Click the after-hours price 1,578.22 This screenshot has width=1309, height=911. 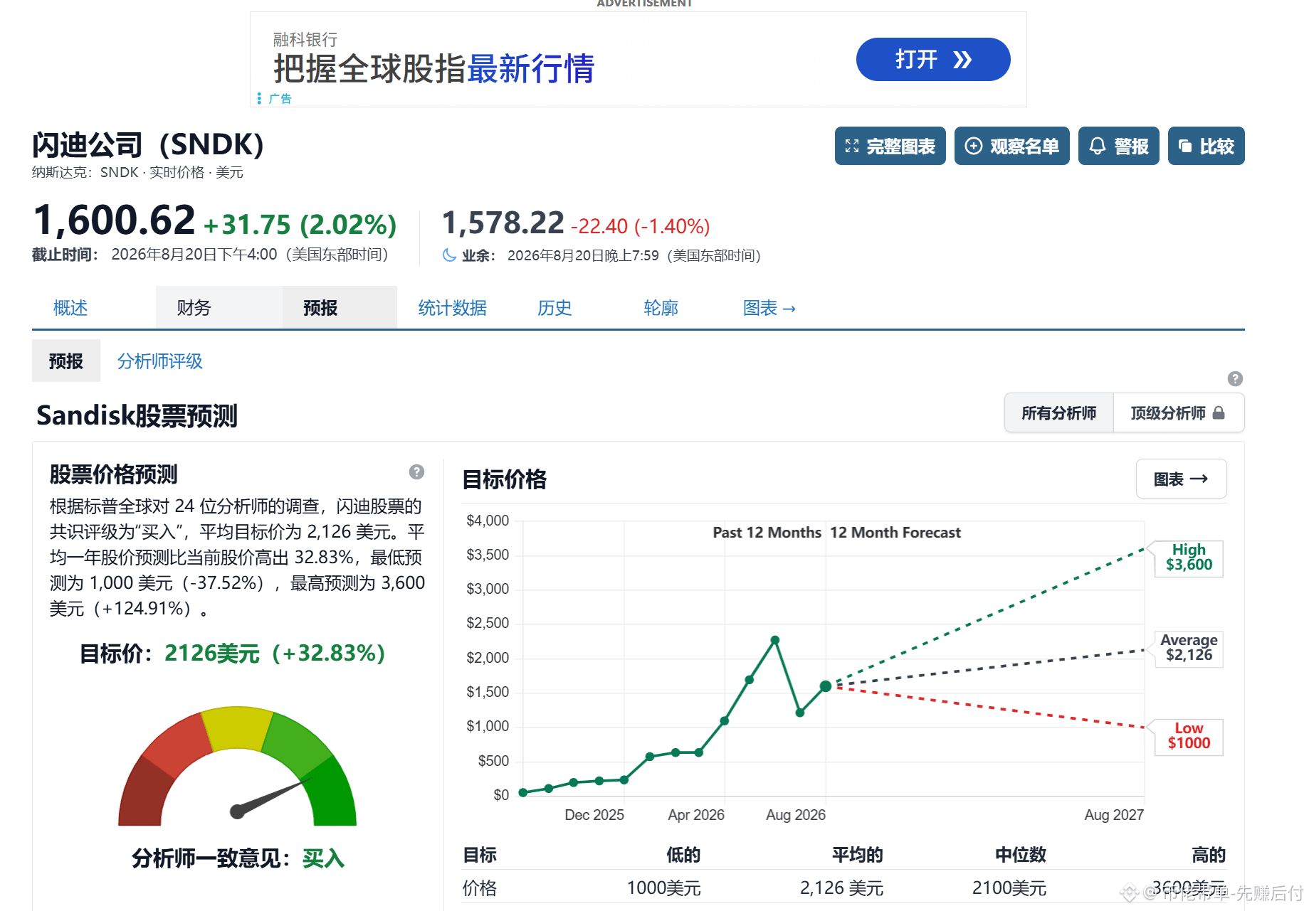503,223
